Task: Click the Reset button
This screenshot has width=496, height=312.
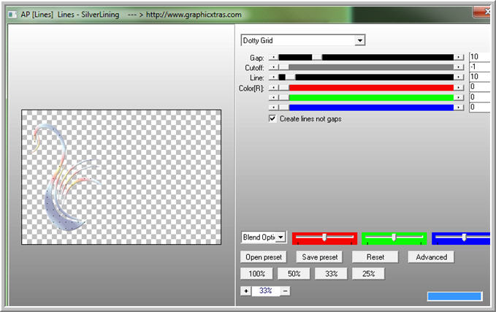Action: click(375, 257)
